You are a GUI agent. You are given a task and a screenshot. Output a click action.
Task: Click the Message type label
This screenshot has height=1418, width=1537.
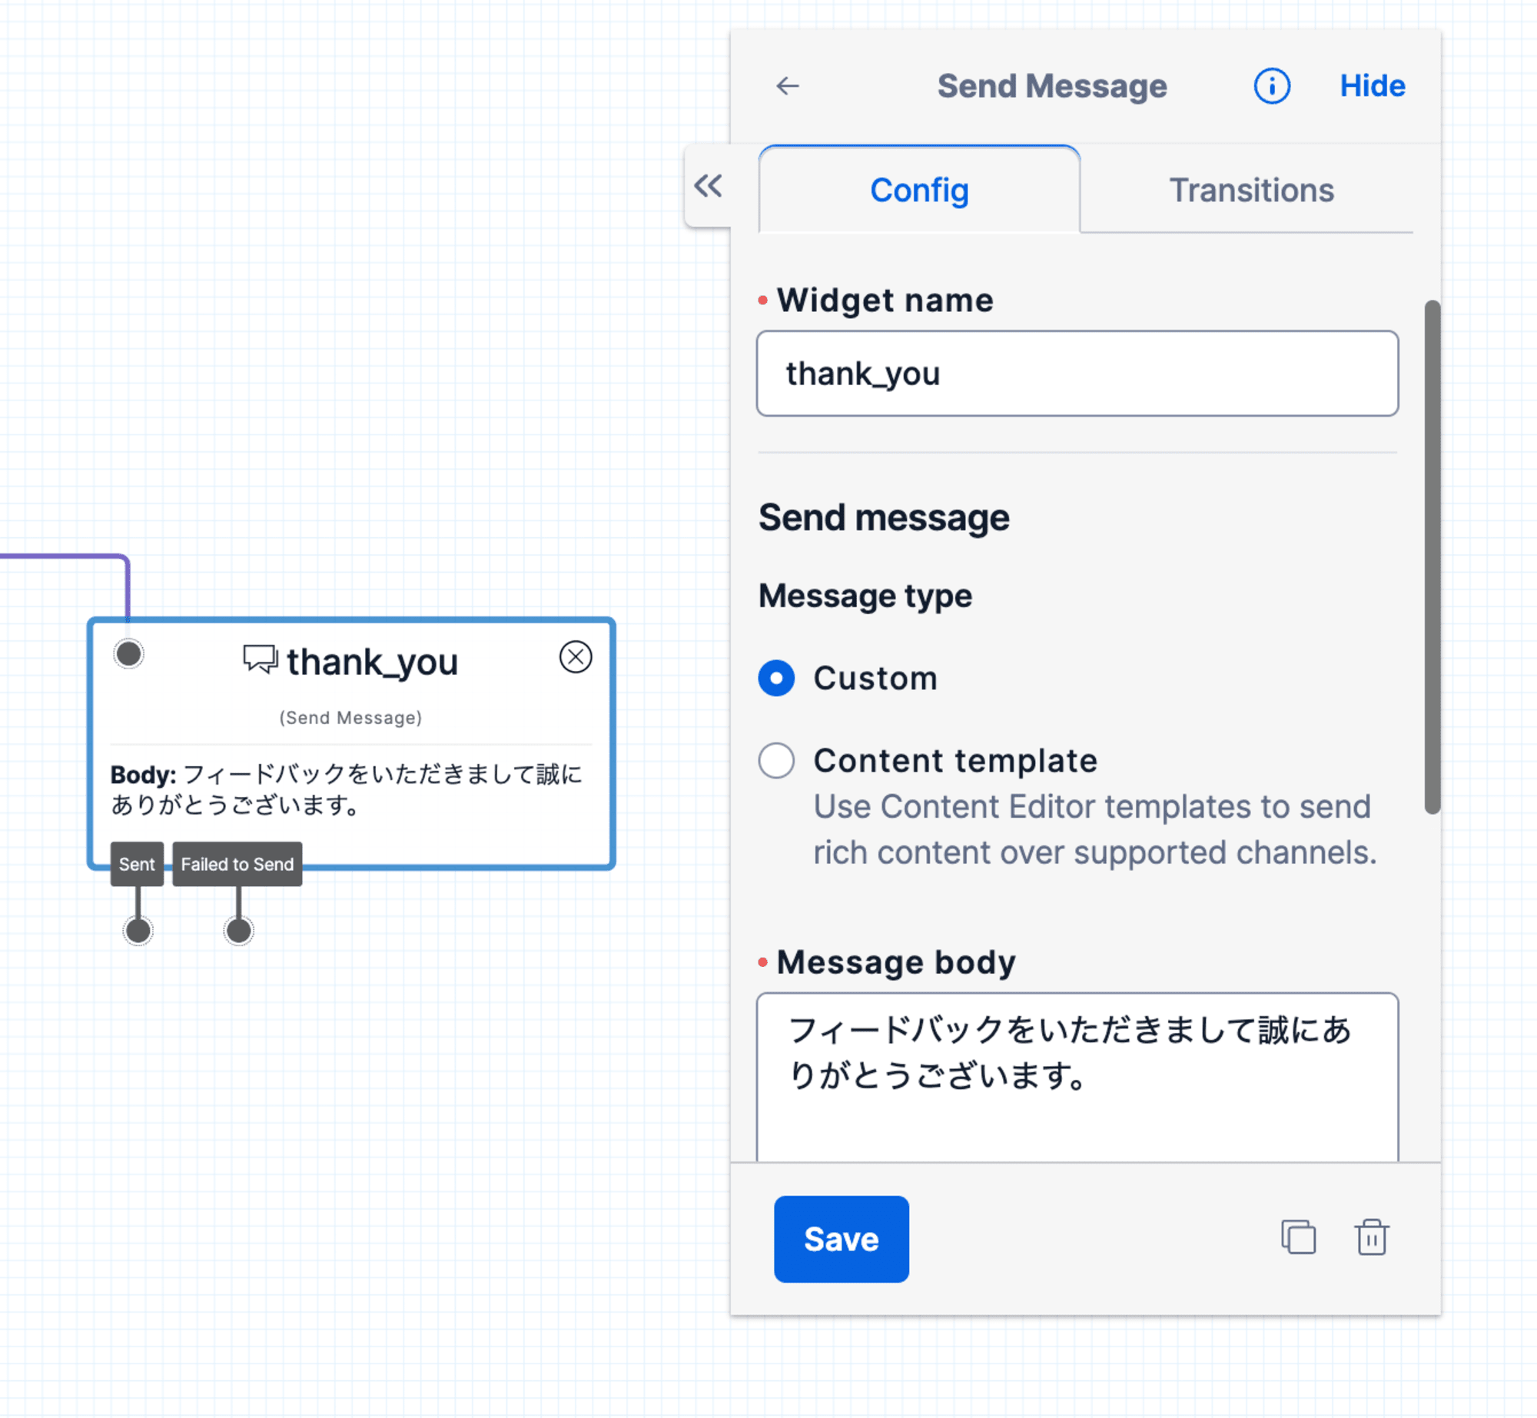tap(865, 596)
